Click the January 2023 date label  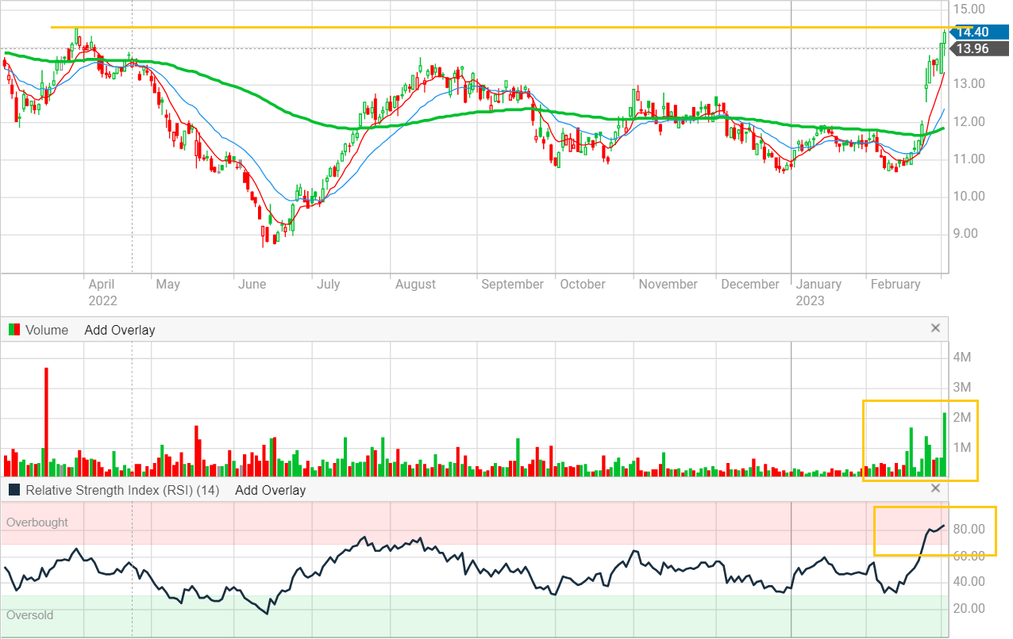click(x=818, y=292)
